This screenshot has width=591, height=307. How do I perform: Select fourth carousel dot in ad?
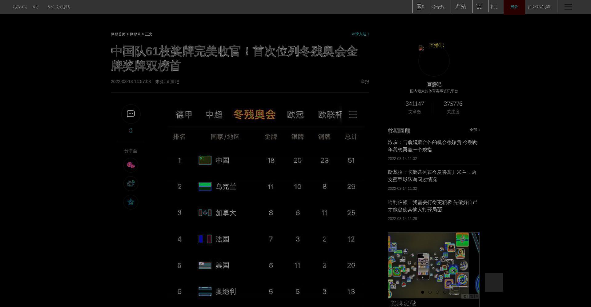click(x=445, y=292)
